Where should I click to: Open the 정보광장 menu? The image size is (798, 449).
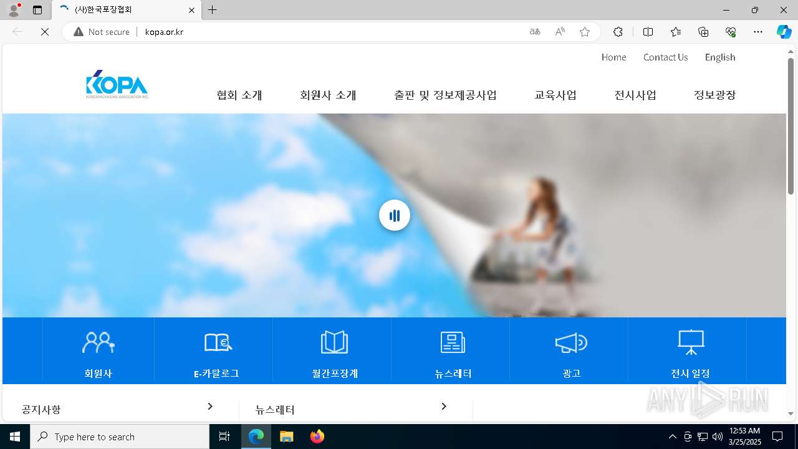click(715, 95)
